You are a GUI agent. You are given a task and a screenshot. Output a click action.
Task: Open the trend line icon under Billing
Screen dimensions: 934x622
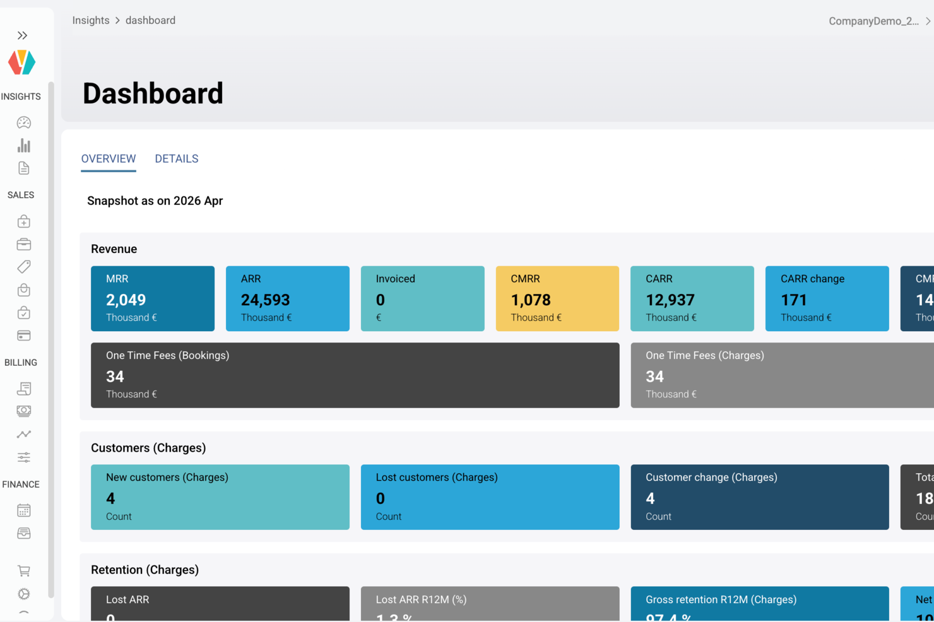pos(24,434)
